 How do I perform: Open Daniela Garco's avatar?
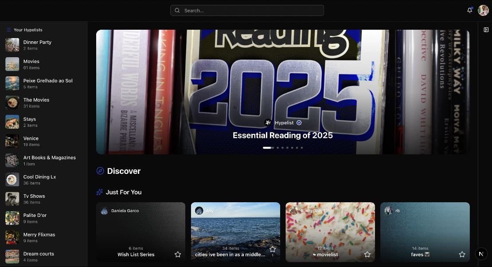(105, 211)
